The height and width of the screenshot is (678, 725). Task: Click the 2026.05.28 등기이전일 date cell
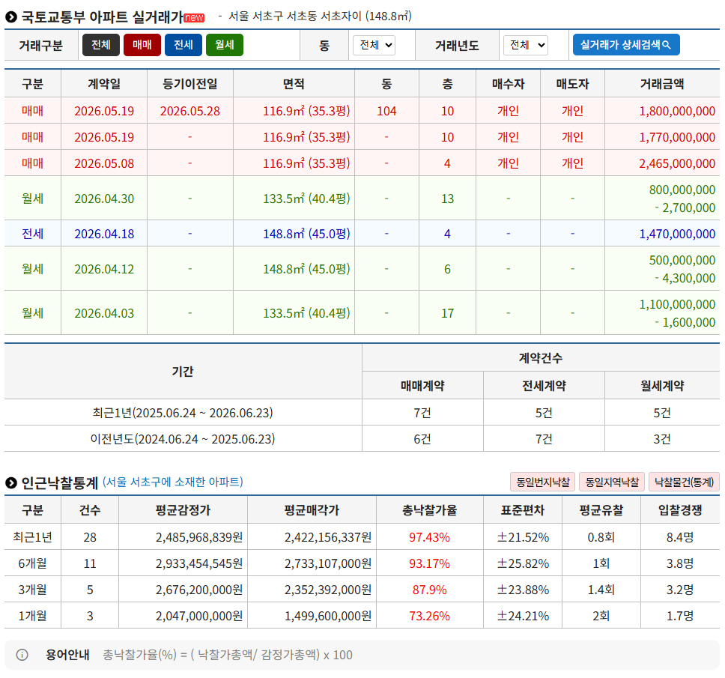coord(190,111)
